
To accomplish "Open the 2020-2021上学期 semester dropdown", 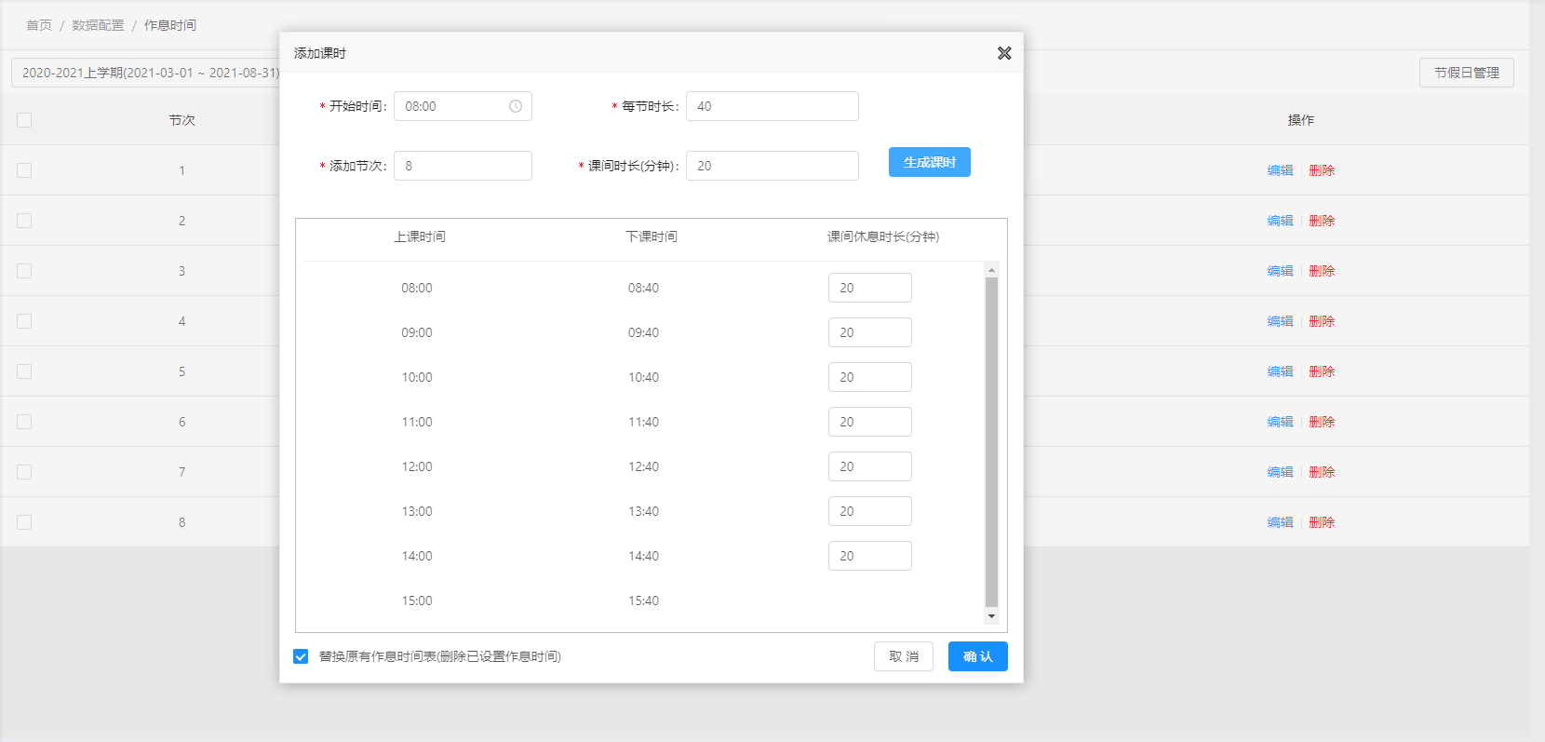I will pos(147,73).
